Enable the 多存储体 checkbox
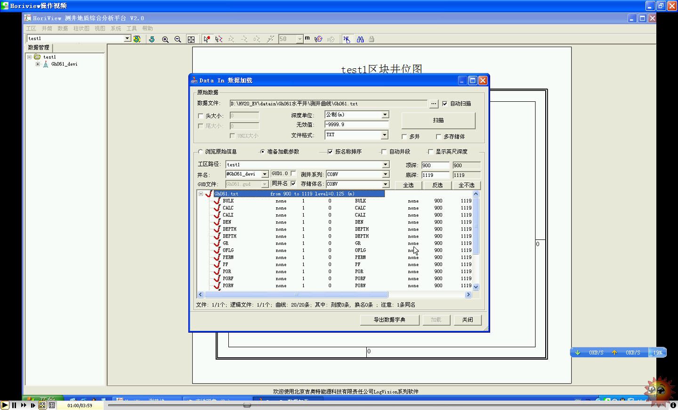678x410 pixels. tap(438, 137)
